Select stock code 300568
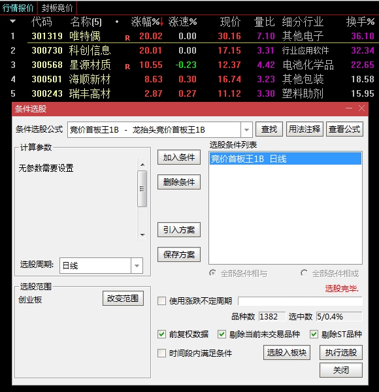 [47, 65]
